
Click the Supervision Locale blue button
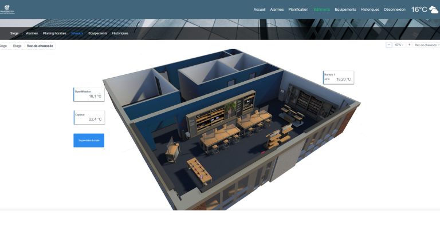89,140
